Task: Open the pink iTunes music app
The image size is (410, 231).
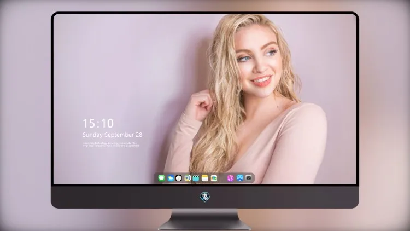Action: coord(230,178)
